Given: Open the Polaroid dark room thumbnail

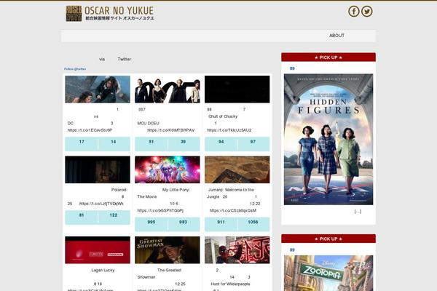Looking at the screenshot, I should pos(98,170).
